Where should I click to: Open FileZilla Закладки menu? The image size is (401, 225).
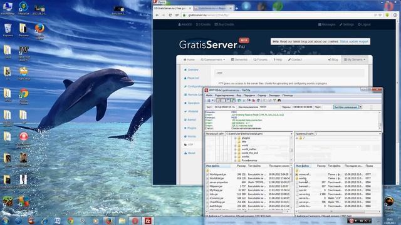pyautogui.click(x=274, y=96)
